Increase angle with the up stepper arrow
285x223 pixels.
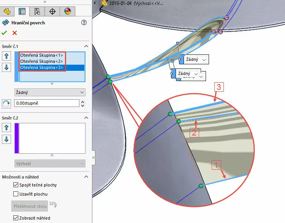pos(83,102)
